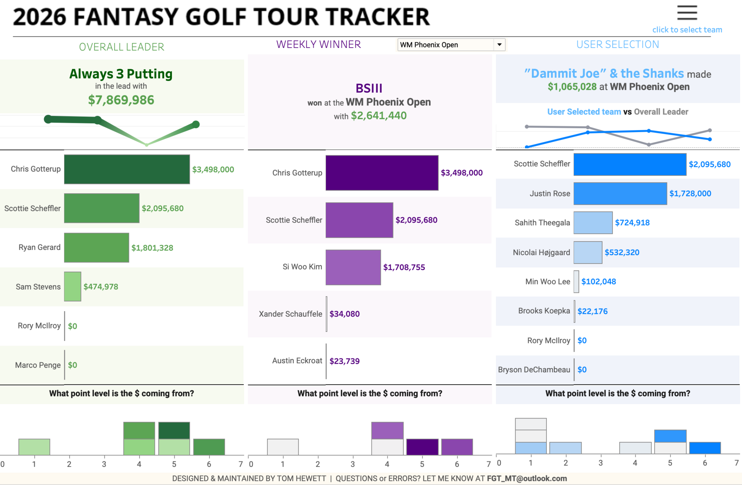Click the 'click to select team' link
742x485 pixels.
[687, 30]
